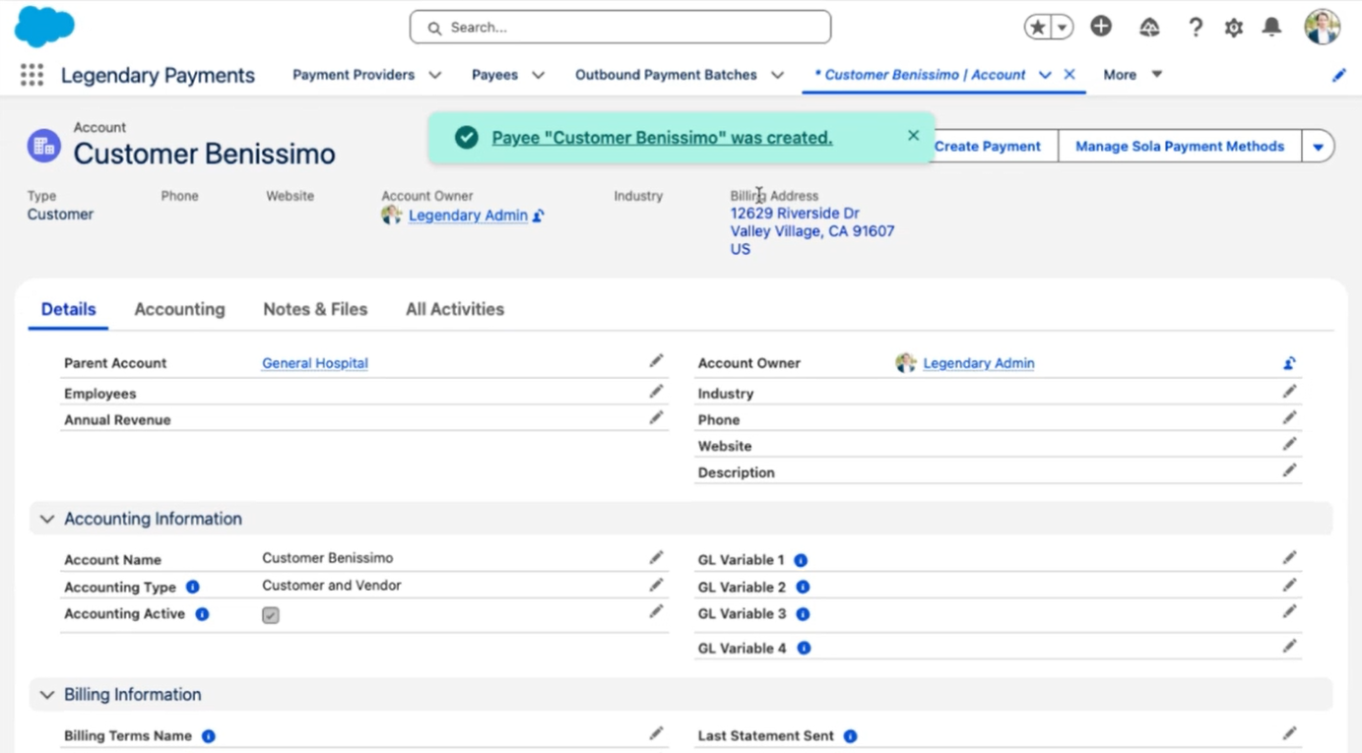Dismiss the payee created success toast
Screen dimensions: 1362x753
pos(913,136)
